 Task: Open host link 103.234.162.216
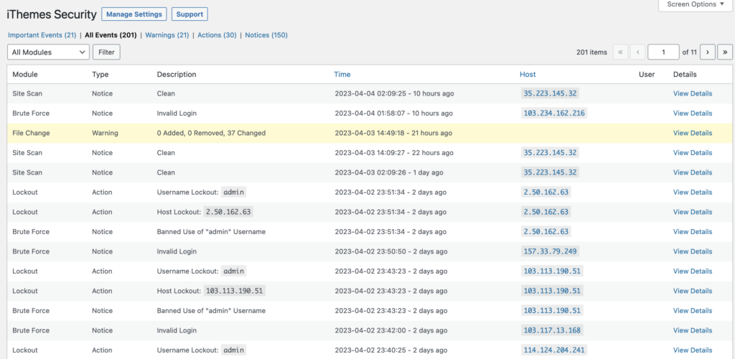coord(554,113)
